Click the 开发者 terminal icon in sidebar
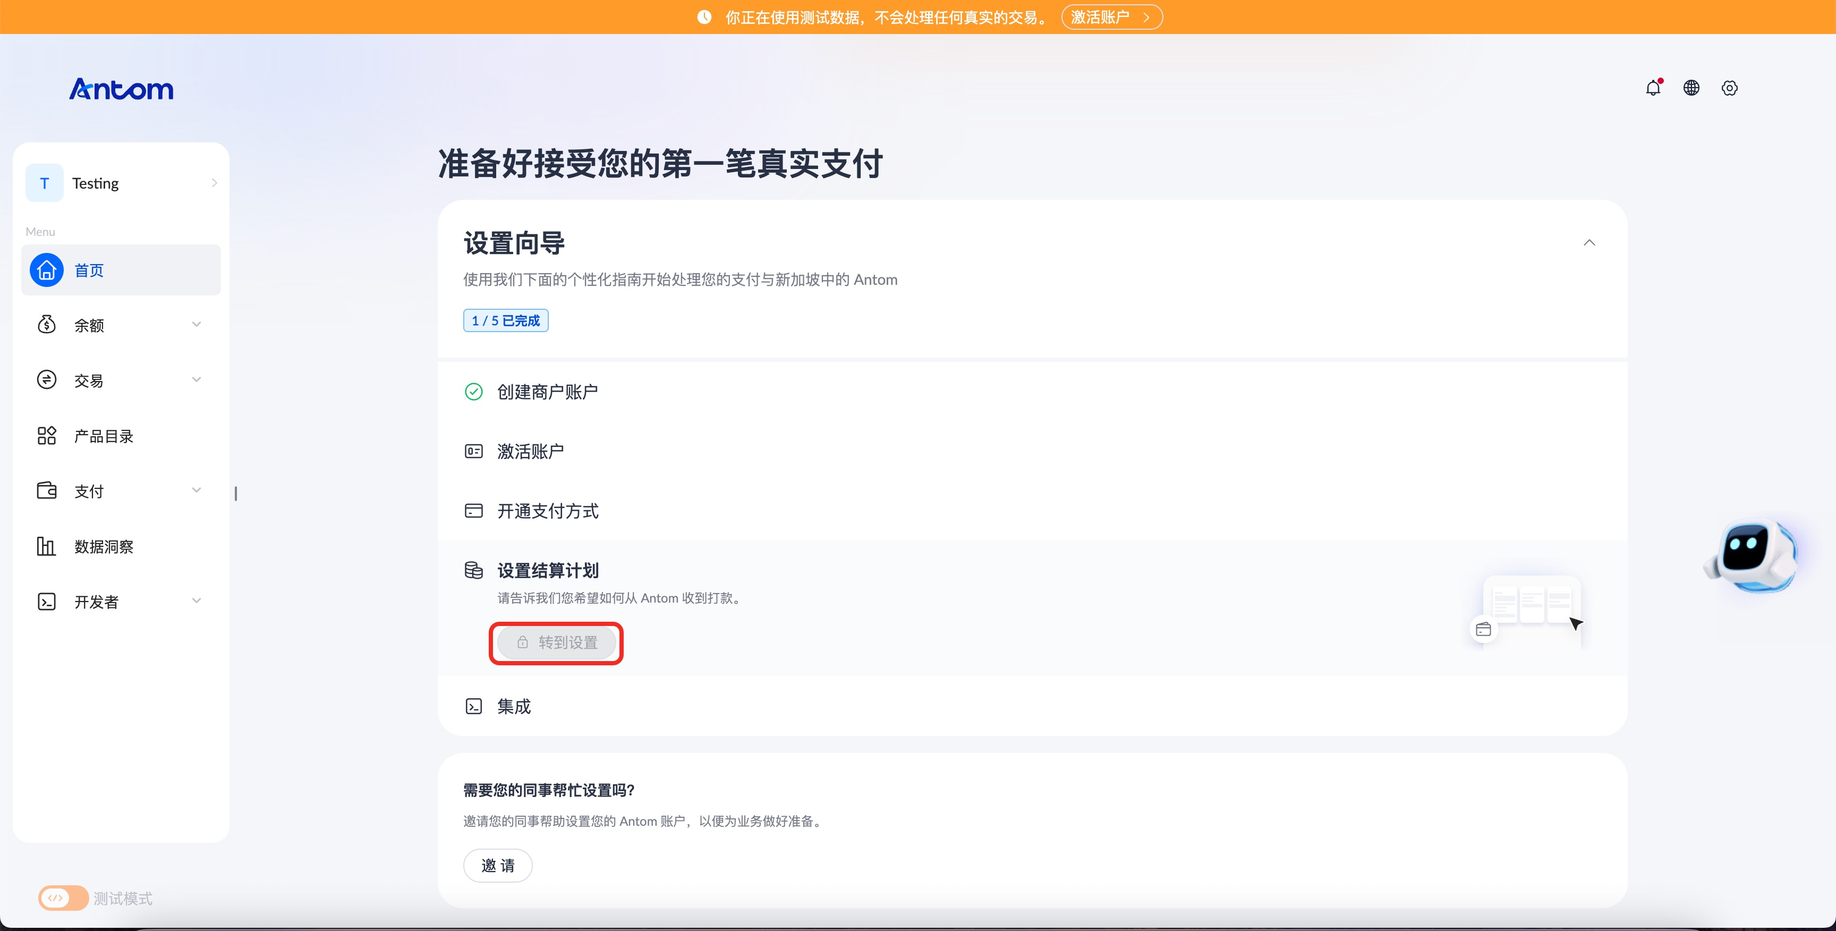The image size is (1836, 931). (46, 602)
